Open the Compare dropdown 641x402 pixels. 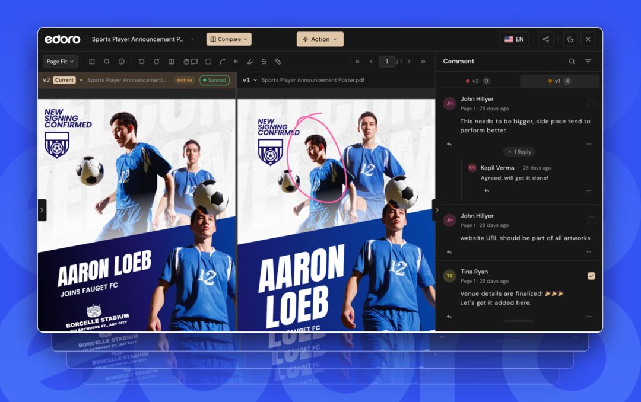point(229,39)
